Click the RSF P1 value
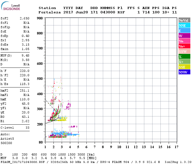192x164 pixels. (x=121, y=12)
